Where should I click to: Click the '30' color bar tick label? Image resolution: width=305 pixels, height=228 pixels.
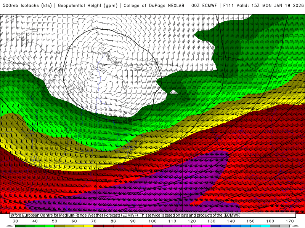click(x=15, y=221)
